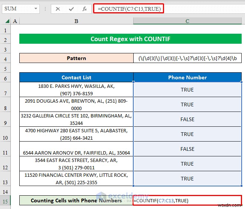Select row 10 header
This screenshot has width=245, height=209.
point(5,134)
